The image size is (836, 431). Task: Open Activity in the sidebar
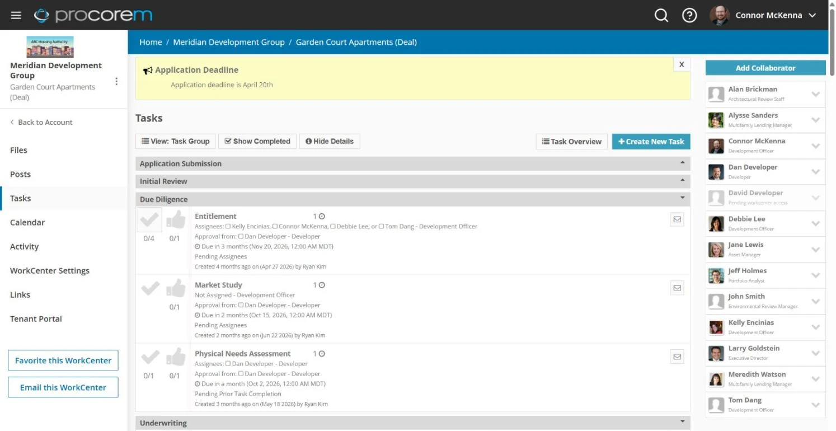point(25,246)
